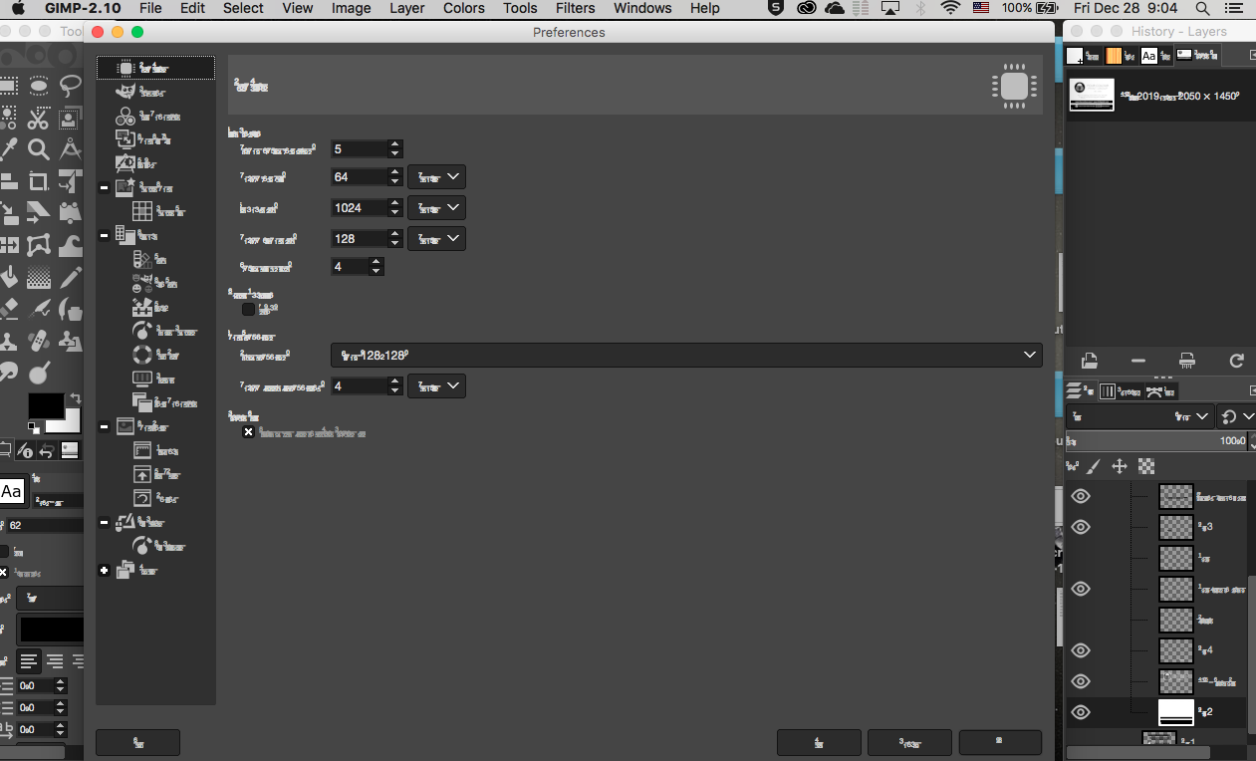Select the Dodge/Burn tool

point(38,372)
